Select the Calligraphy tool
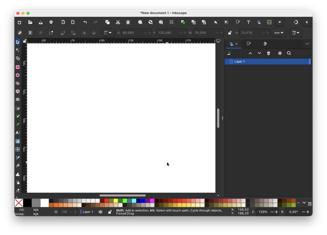327x235 pixels. pyautogui.click(x=18, y=124)
